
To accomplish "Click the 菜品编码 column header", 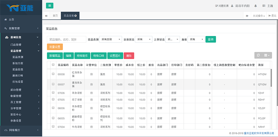I will tap(63, 65).
